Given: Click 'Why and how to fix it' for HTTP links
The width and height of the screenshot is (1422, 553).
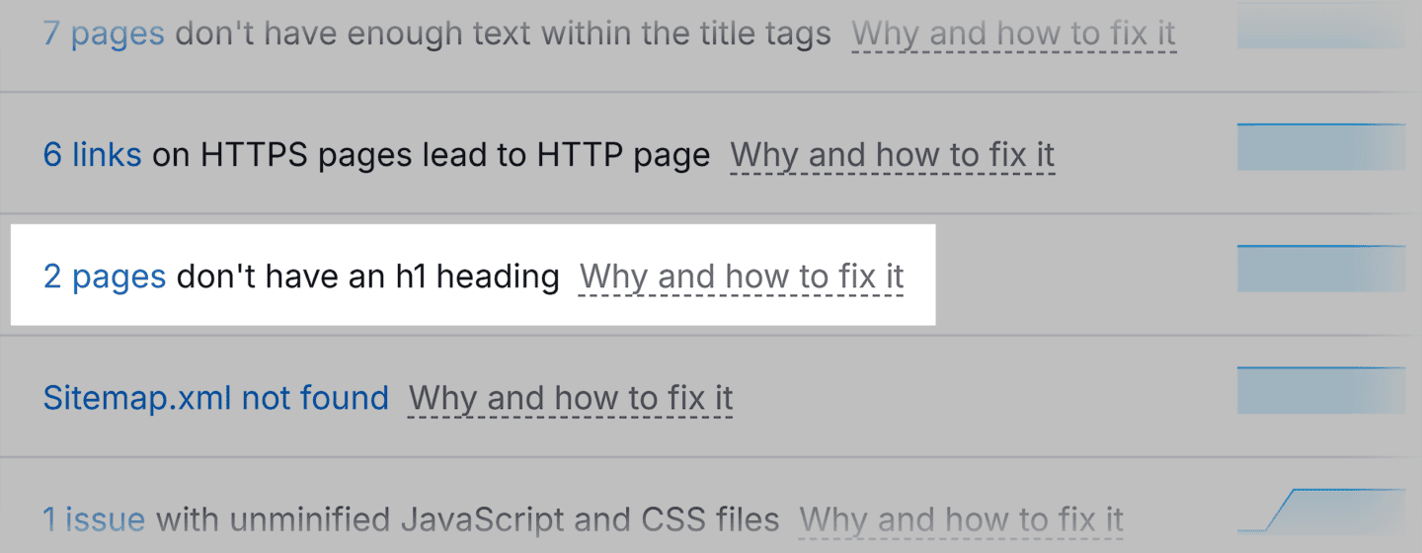Looking at the screenshot, I should tap(892, 155).
